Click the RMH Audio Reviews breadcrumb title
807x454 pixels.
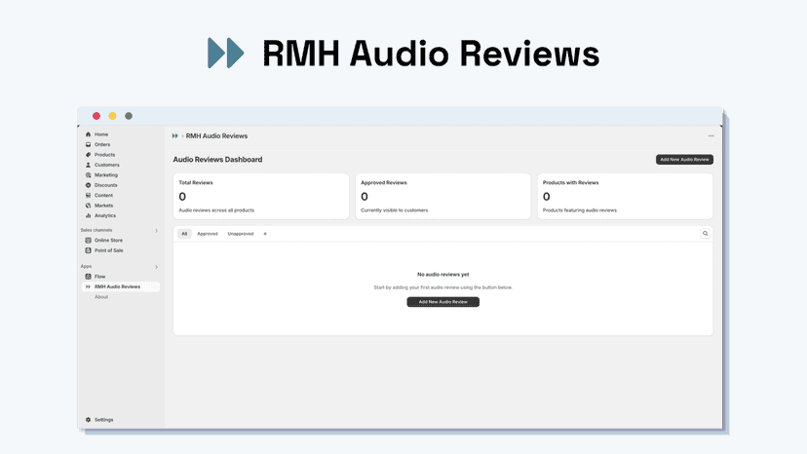pos(216,135)
